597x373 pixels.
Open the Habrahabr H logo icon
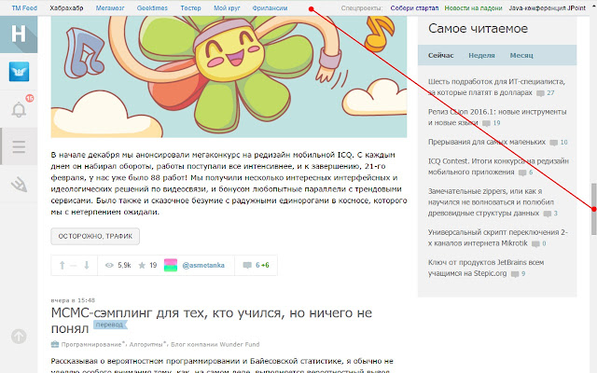click(19, 34)
